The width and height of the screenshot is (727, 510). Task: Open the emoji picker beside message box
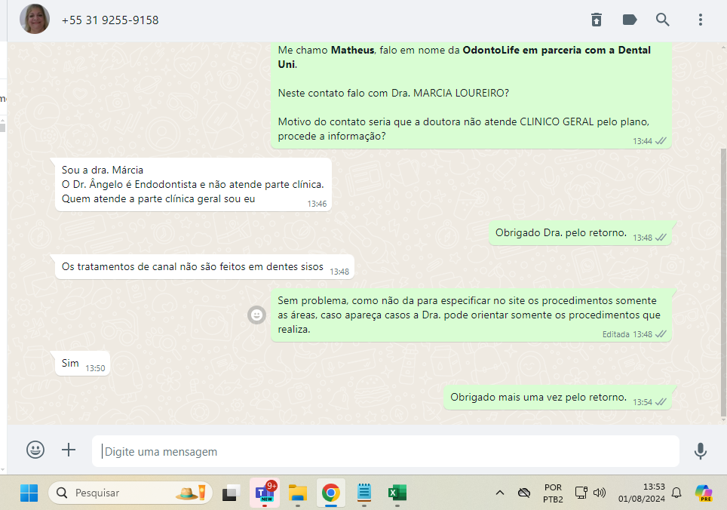pos(35,450)
